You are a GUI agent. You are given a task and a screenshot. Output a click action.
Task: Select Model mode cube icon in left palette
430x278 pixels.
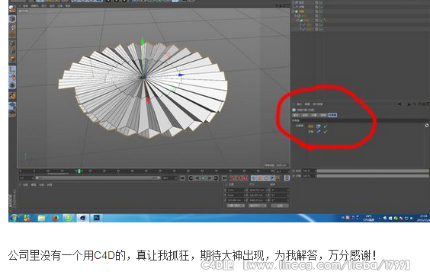[12, 19]
